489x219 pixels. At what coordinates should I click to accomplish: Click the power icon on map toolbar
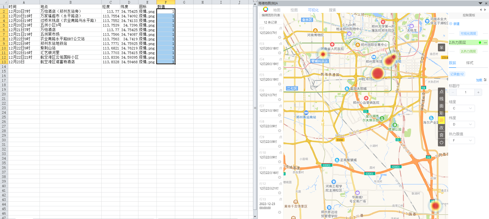click(x=442, y=143)
